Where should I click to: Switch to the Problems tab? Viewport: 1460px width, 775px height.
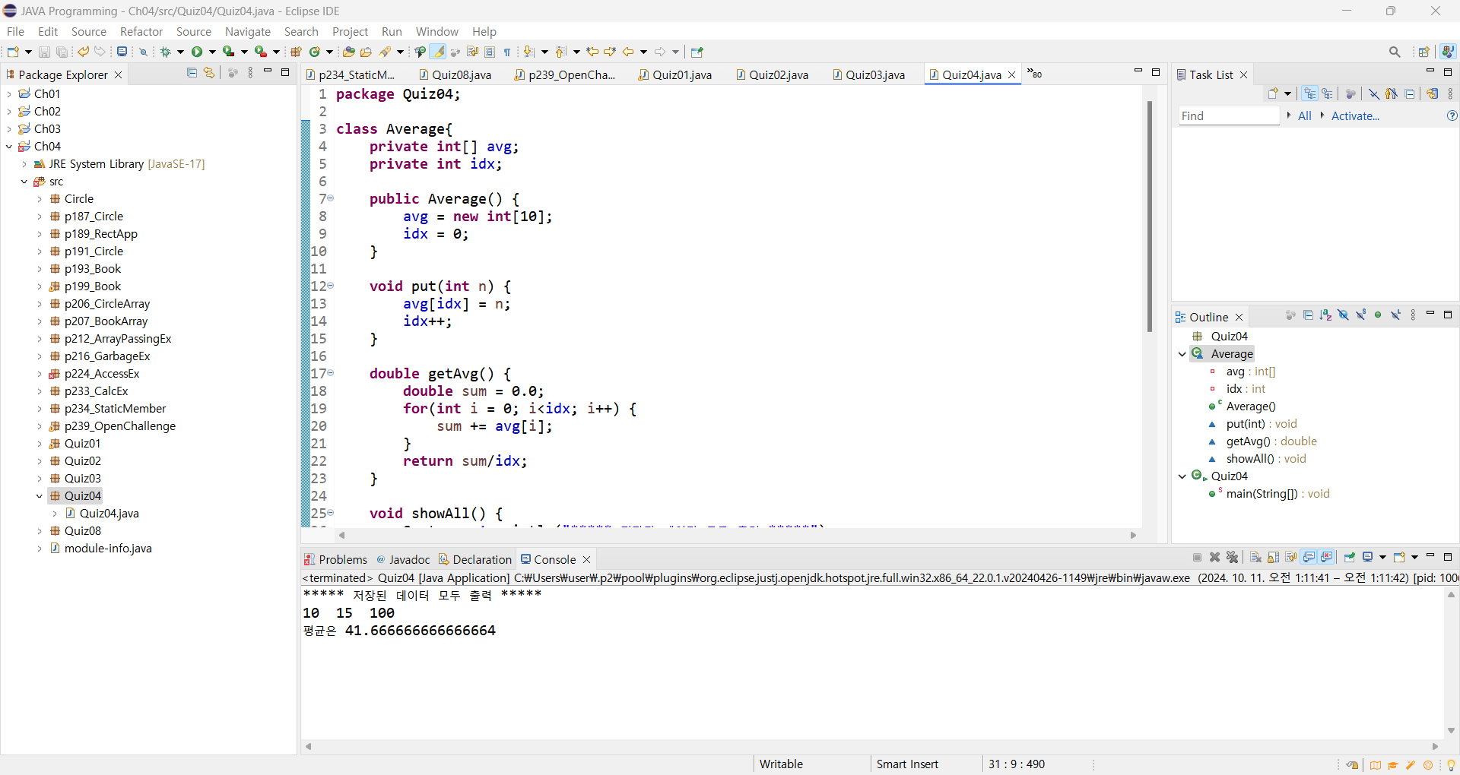point(335,559)
